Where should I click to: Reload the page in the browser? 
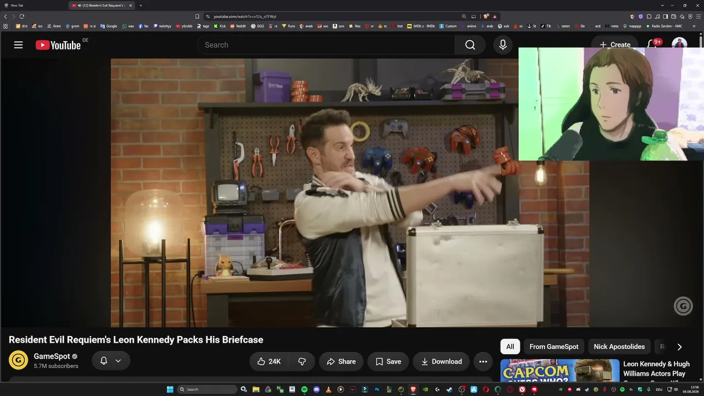coord(22,16)
